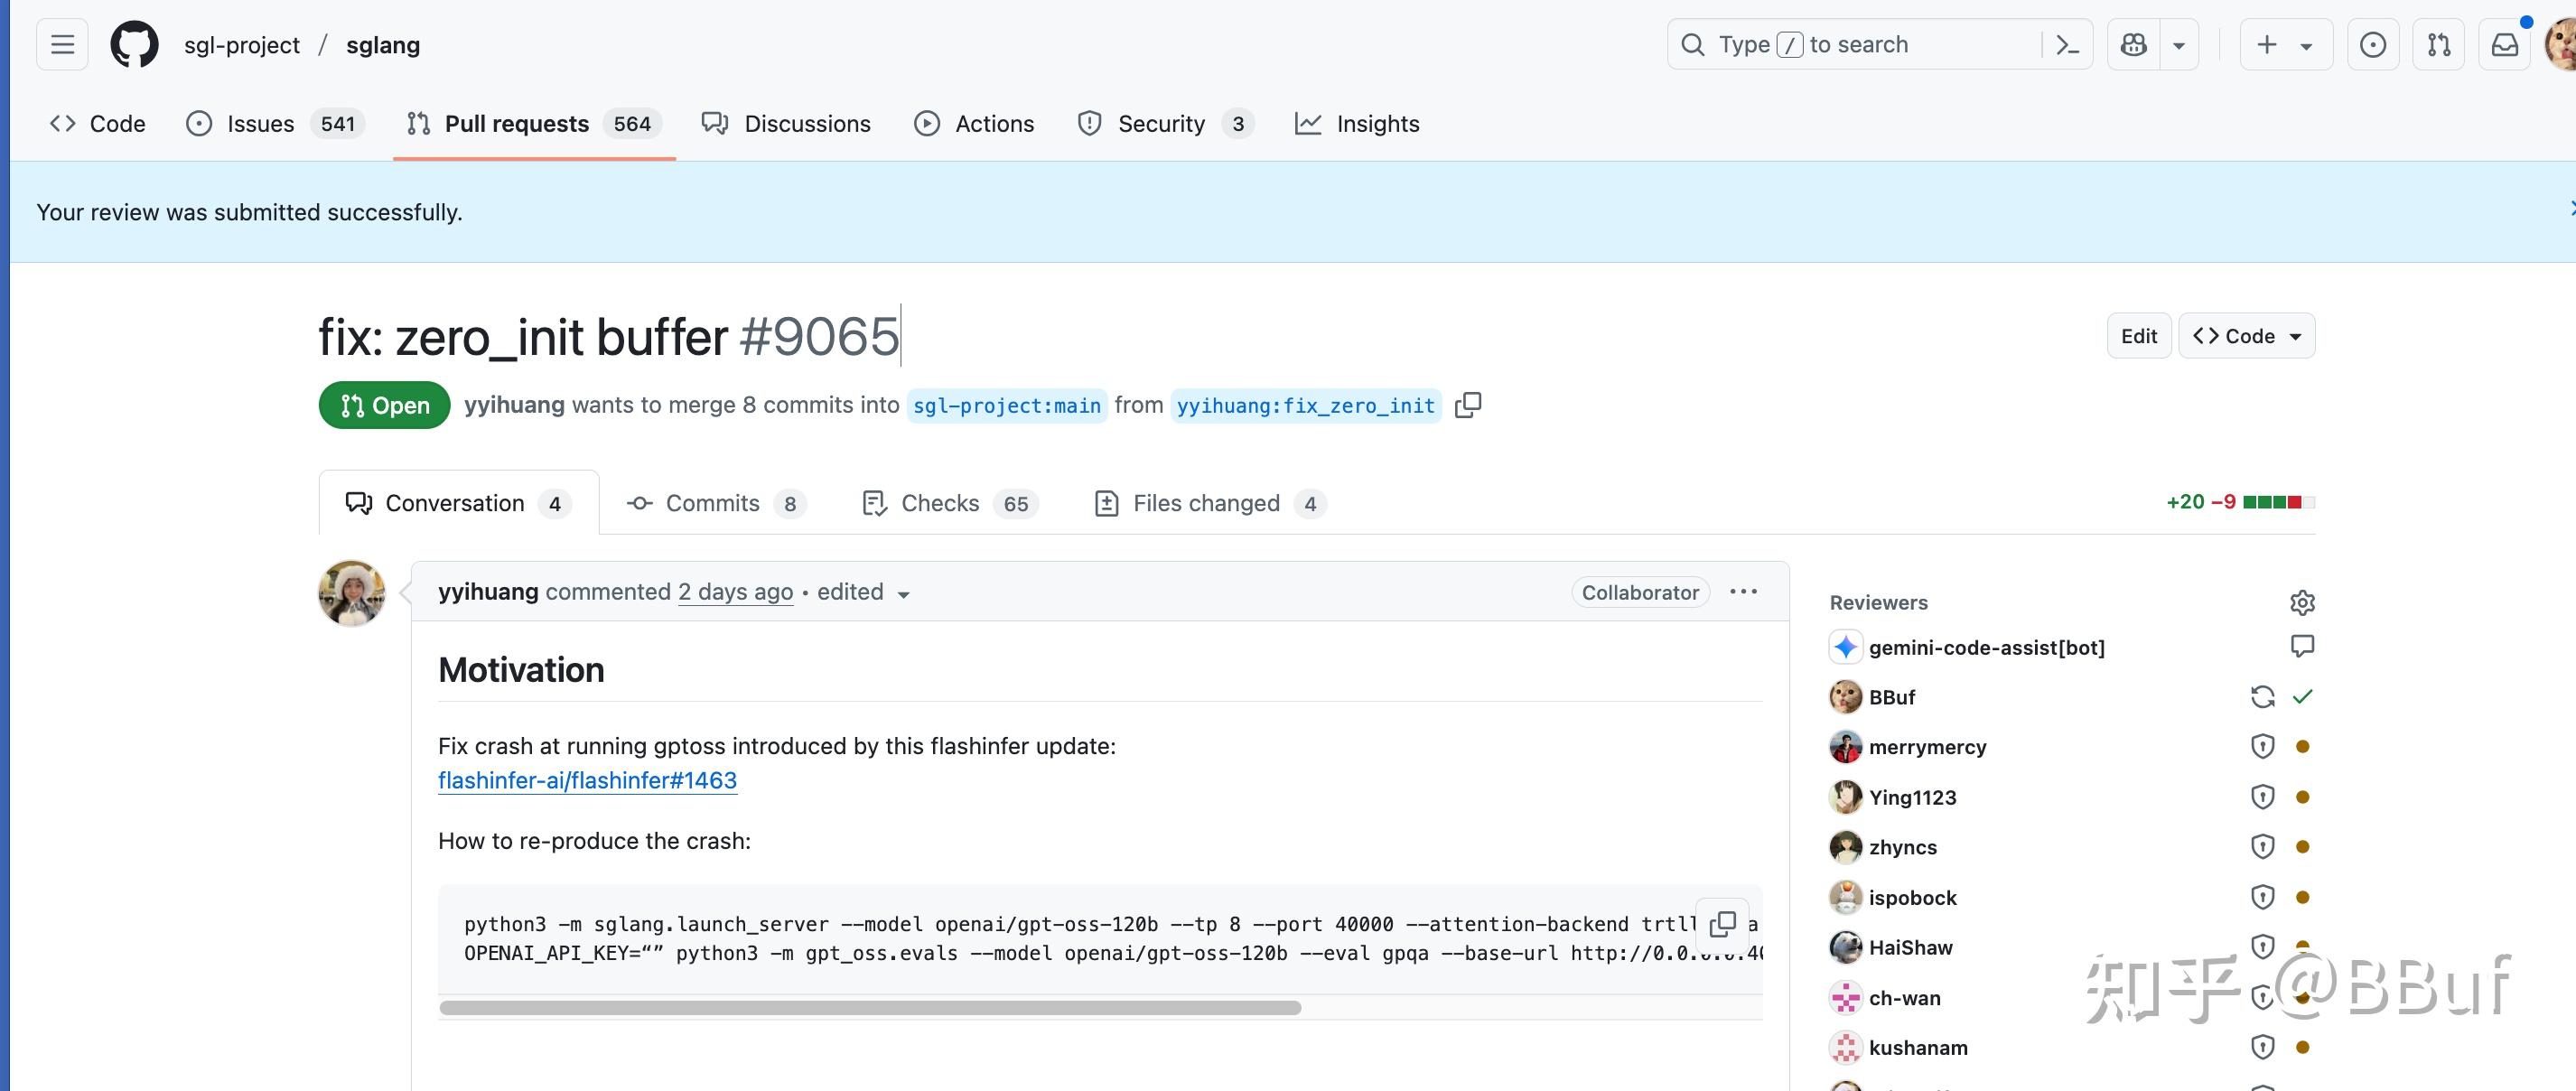Click the zhyncs code owner shield icon

click(2262, 847)
